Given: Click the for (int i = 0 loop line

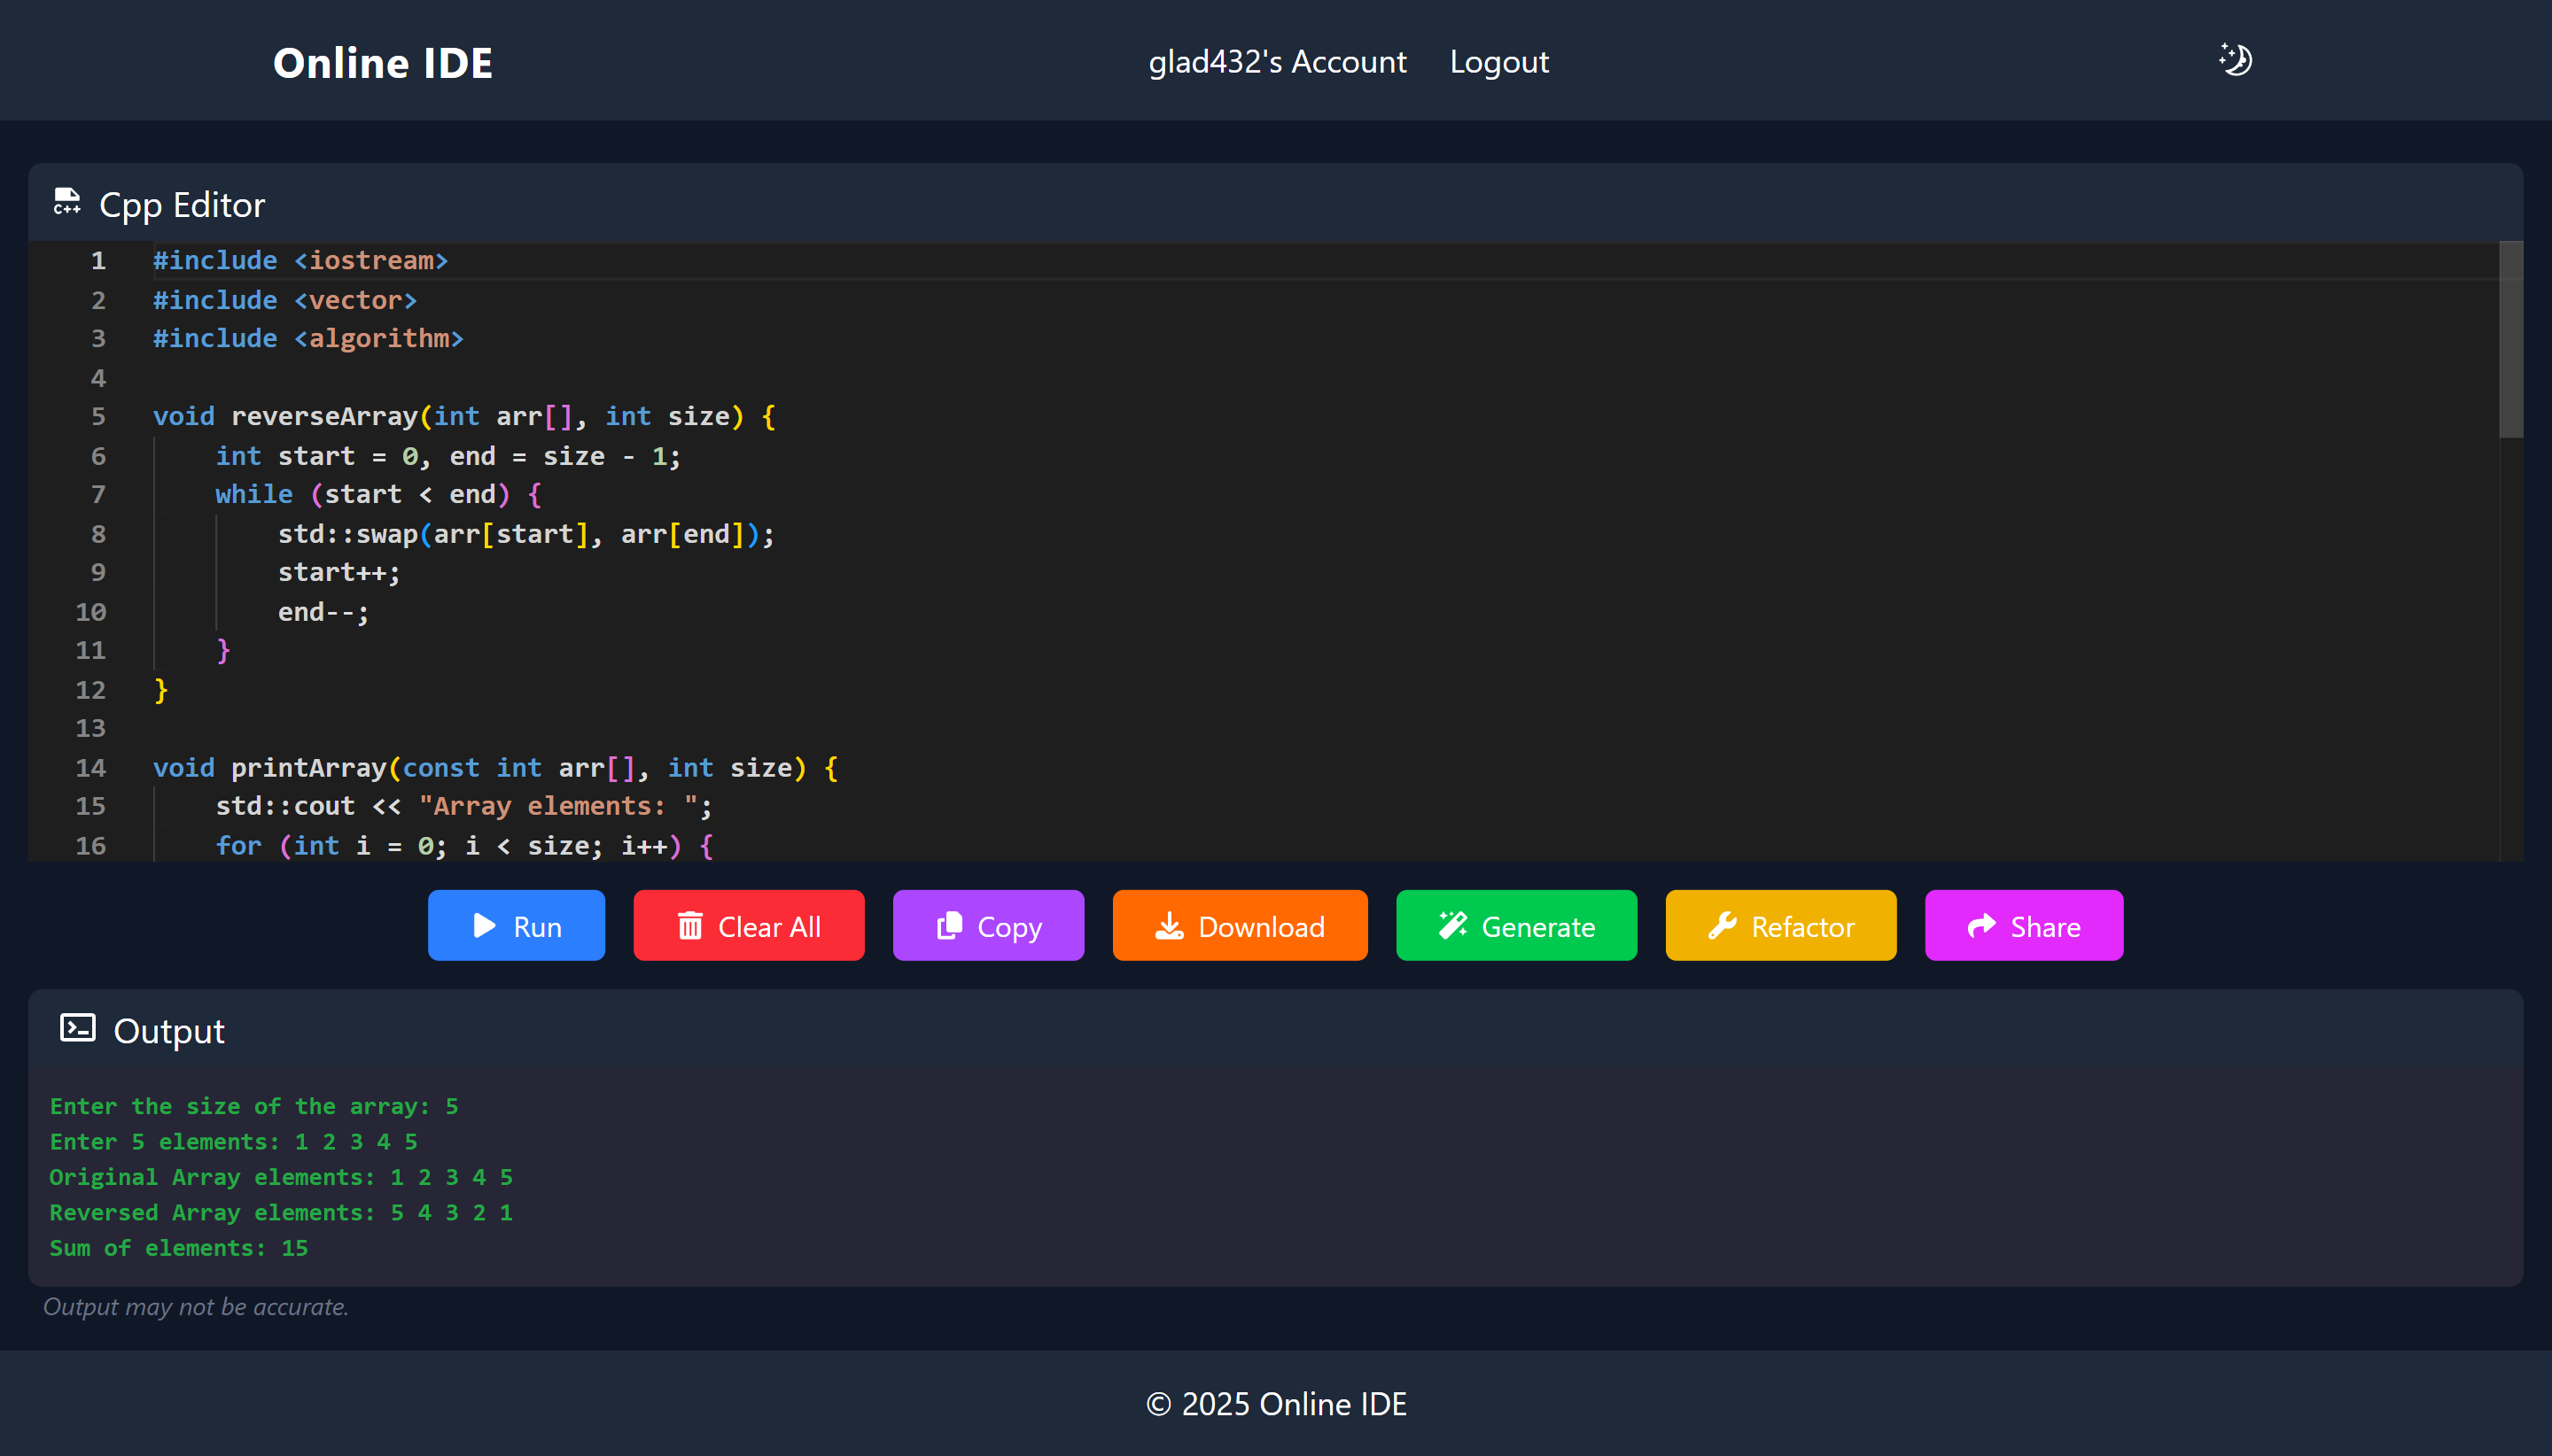Looking at the screenshot, I should (464, 846).
